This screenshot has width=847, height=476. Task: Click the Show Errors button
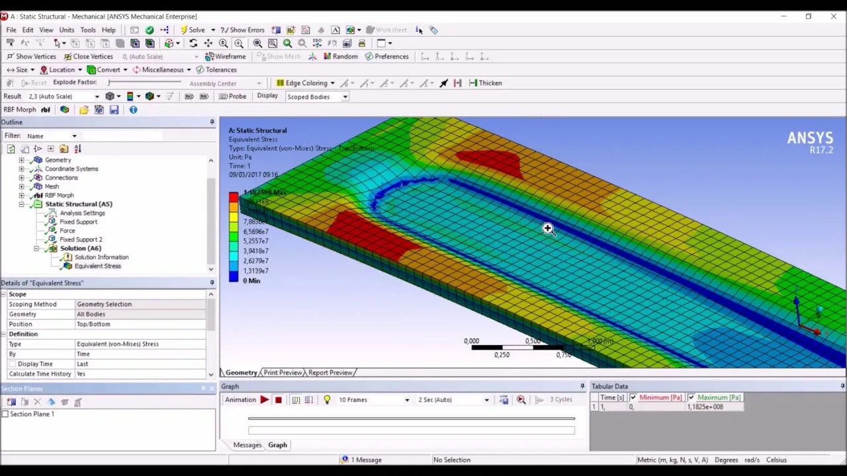242,30
